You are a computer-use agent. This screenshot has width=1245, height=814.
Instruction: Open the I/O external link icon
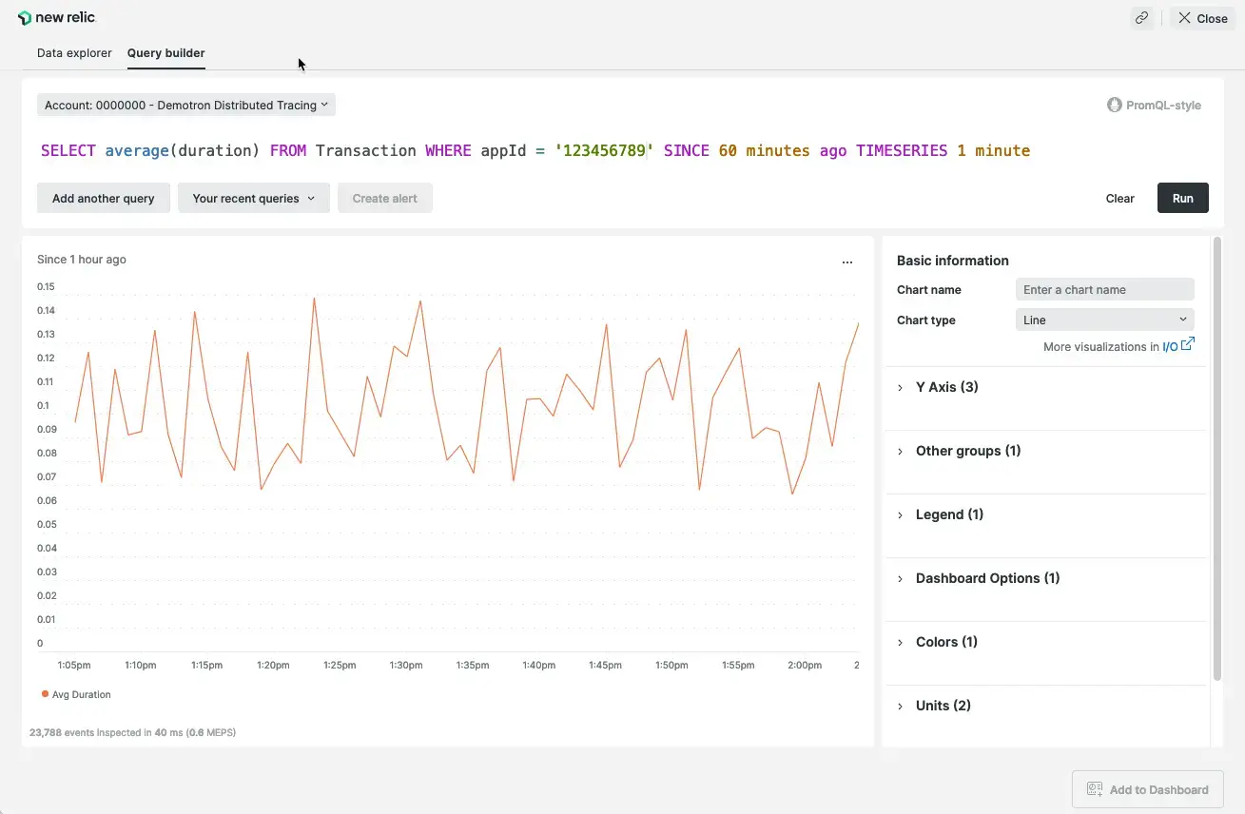pos(1187,344)
